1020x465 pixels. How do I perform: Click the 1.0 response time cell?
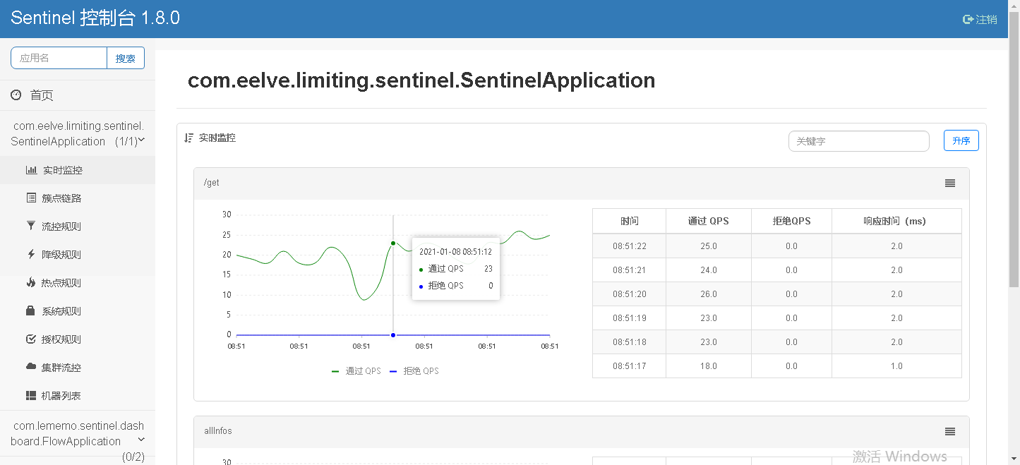click(x=896, y=366)
